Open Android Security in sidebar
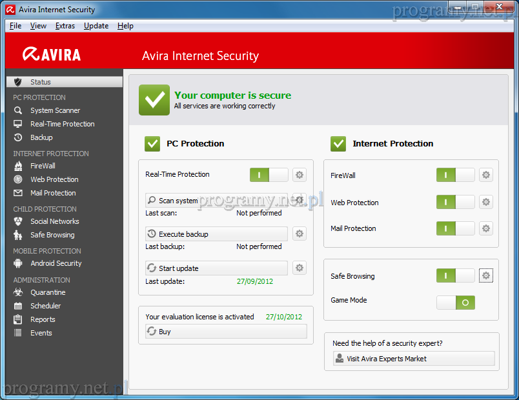519x400 pixels. coord(56,263)
